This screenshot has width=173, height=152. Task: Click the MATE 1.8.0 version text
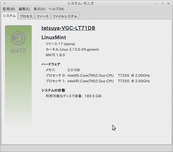click(x=55, y=55)
